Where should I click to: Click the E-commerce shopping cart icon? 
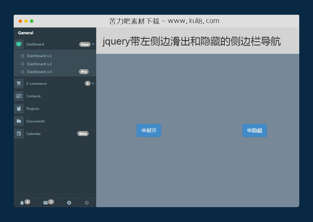pyautogui.click(x=19, y=83)
